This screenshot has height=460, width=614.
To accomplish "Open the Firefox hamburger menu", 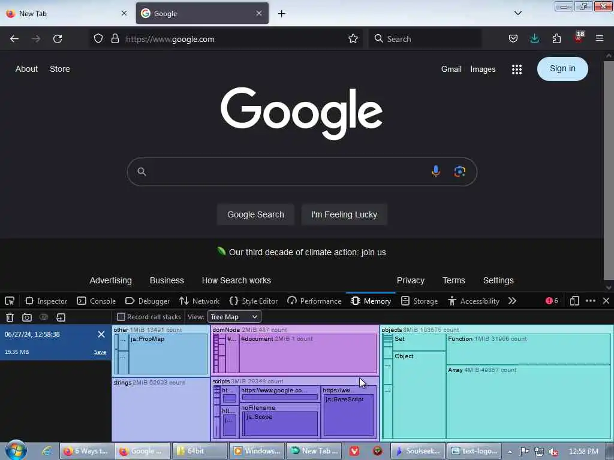I will pyautogui.click(x=600, y=39).
